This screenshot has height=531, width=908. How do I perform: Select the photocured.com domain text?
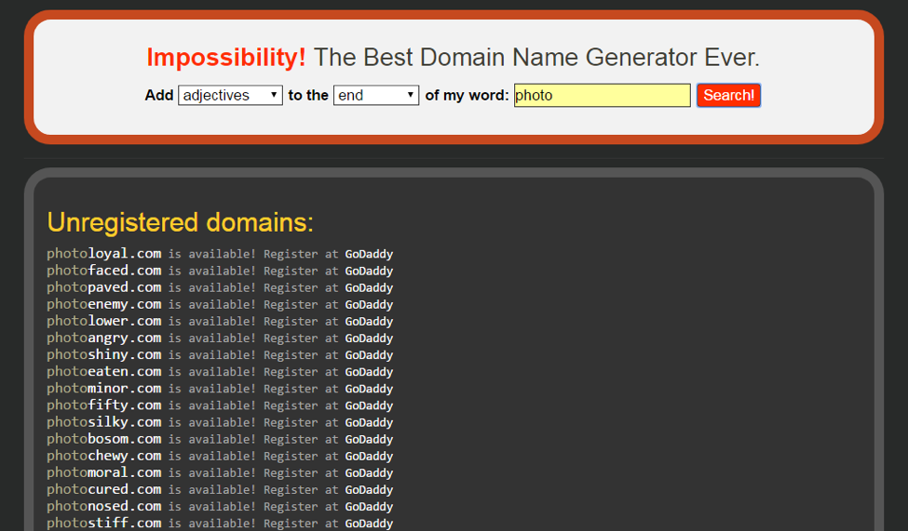point(104,489)
